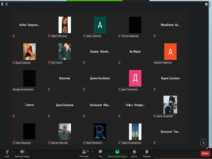Click muted mic icon on Алёна Лукашен... tile

pos(14,36)
